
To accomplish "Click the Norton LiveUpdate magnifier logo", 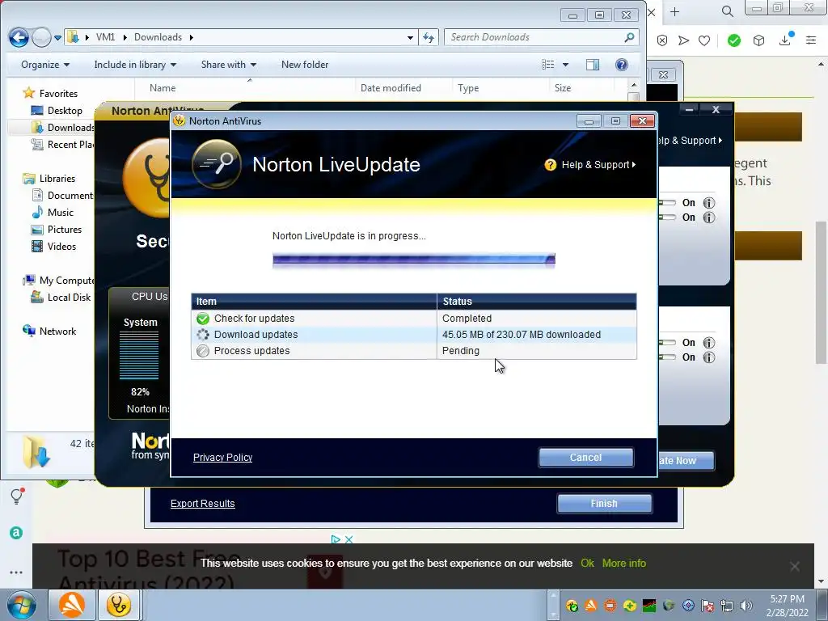I will coord(217,164).
